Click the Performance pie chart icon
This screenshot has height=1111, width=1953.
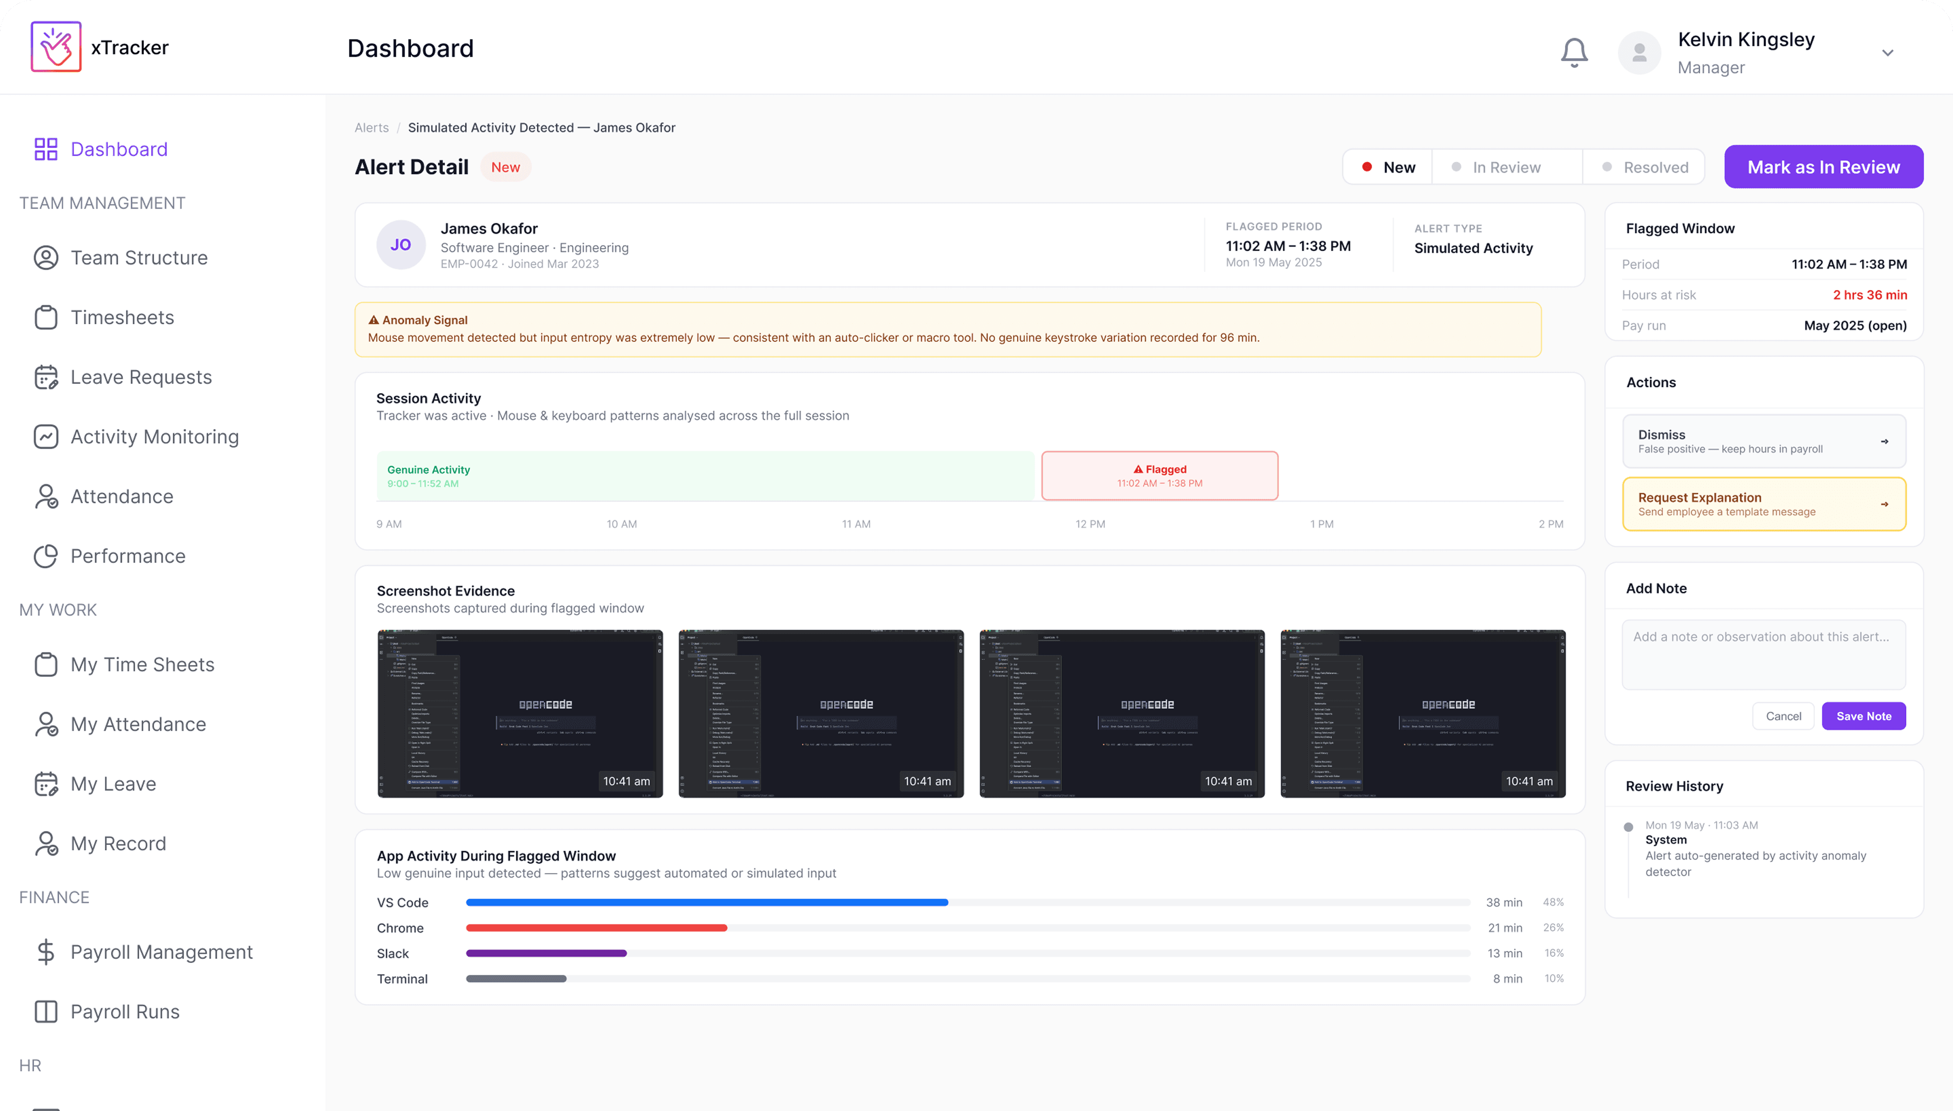point(46,556)
